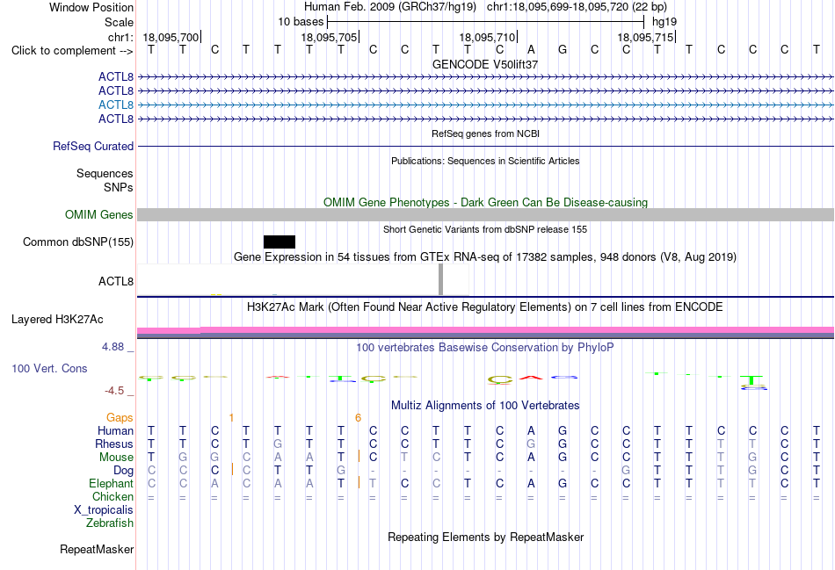Screen dimensions: 835x570
Task: Click the '10 bases' scale bar label
Action: click(301, 22)
